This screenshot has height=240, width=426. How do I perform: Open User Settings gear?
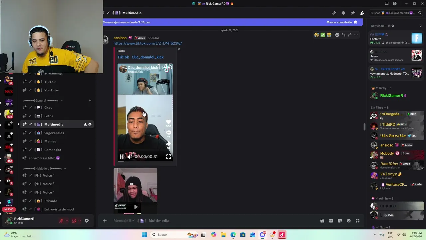(x=87, y=221)
